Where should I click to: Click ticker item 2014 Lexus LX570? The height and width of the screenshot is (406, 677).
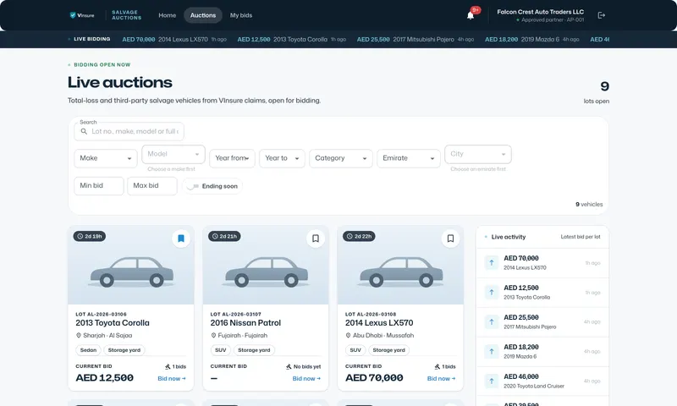pos(174,39)
